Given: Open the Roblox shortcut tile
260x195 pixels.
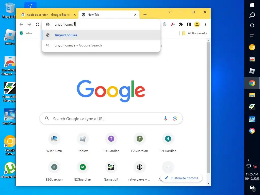Looking at the screenshot, I should click(x=83, y=143).
